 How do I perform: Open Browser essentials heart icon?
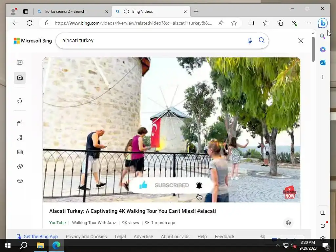click(x=295, y=23)
